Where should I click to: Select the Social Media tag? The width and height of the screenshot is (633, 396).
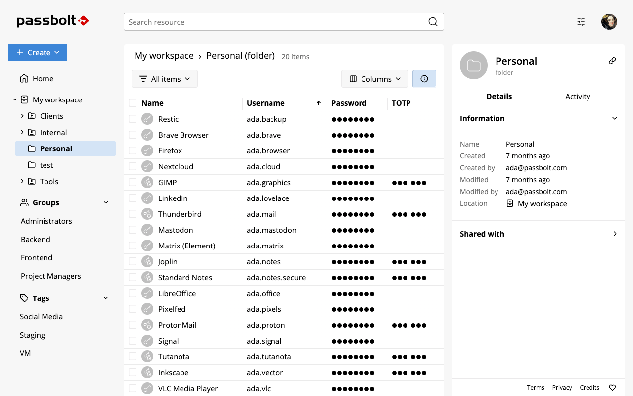(x=41, y=316)
